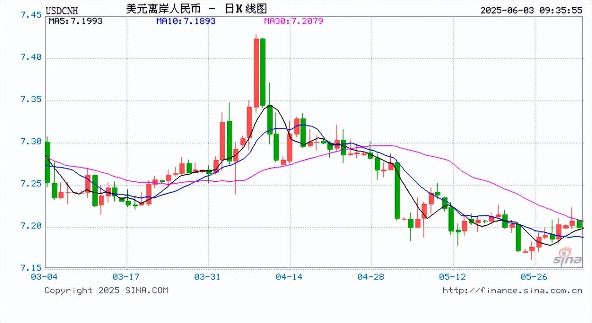Click the chart title 美元离岸人民币 日K线图

tap(196, 9)
